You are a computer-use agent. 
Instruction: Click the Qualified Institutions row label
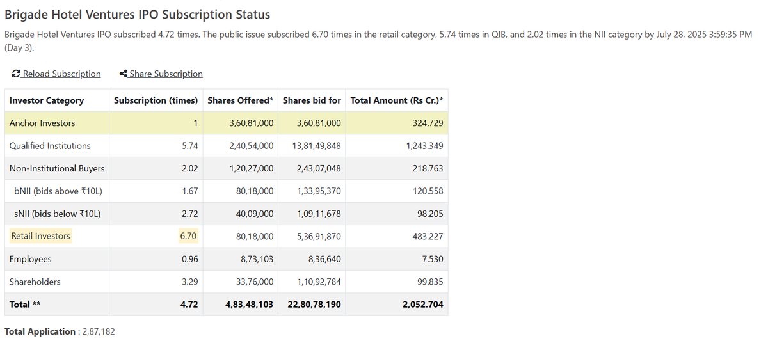click(x=50, y=146)
